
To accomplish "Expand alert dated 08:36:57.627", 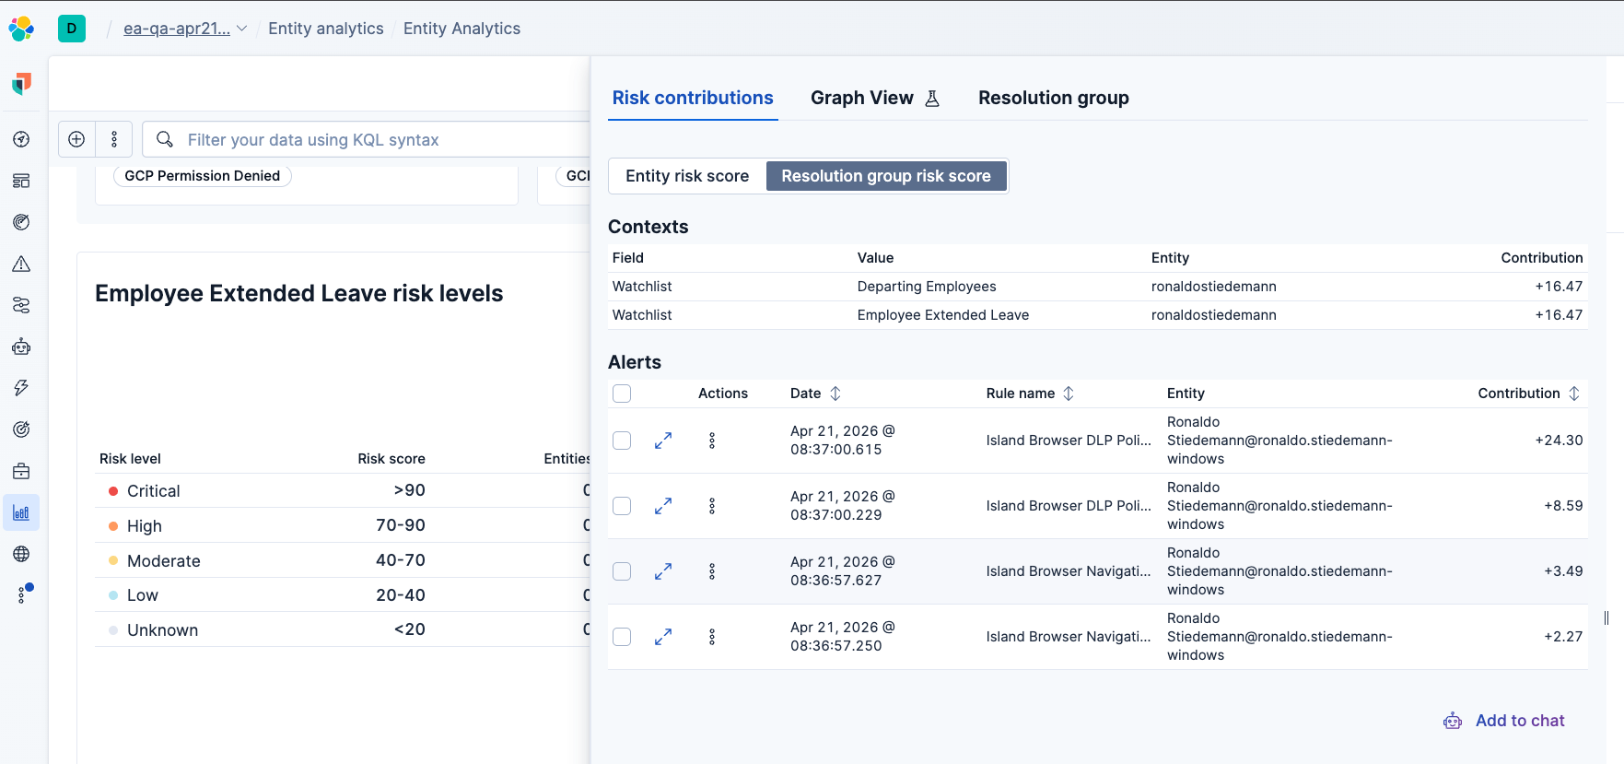I will (x=663, y=571).
